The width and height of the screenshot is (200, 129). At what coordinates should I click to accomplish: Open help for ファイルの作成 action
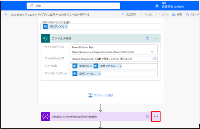click(147, 38)
